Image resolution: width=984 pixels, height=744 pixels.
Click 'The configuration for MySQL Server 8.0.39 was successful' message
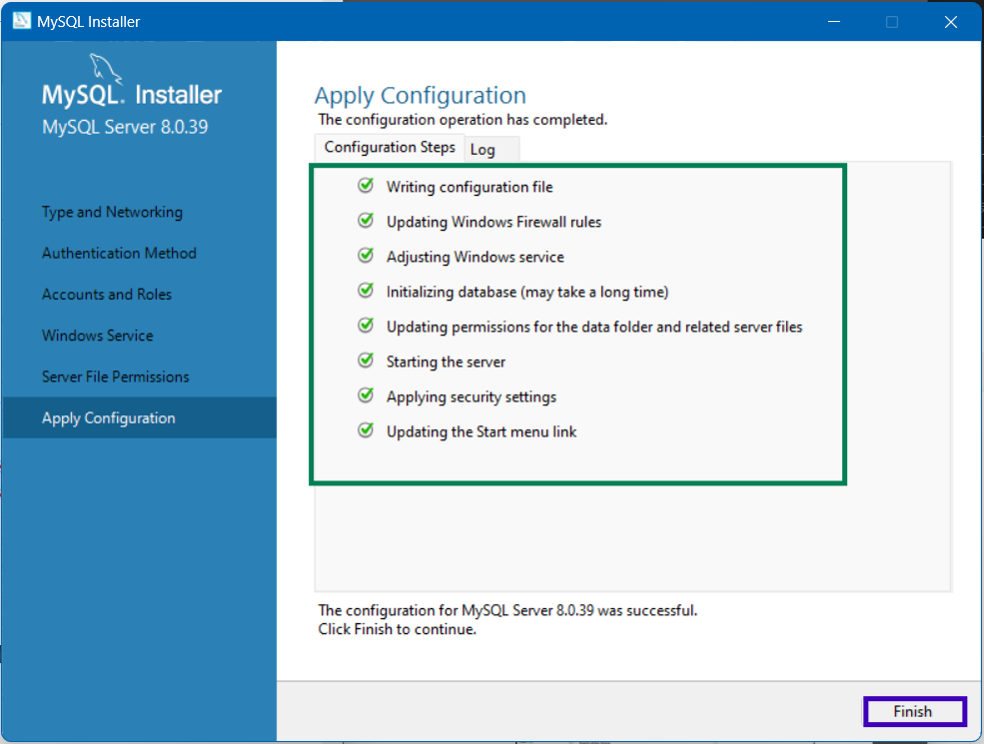point(507,610)
